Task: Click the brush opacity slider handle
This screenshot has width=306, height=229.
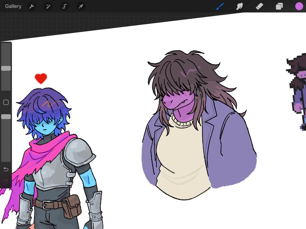Action: [x=6, y=117]
